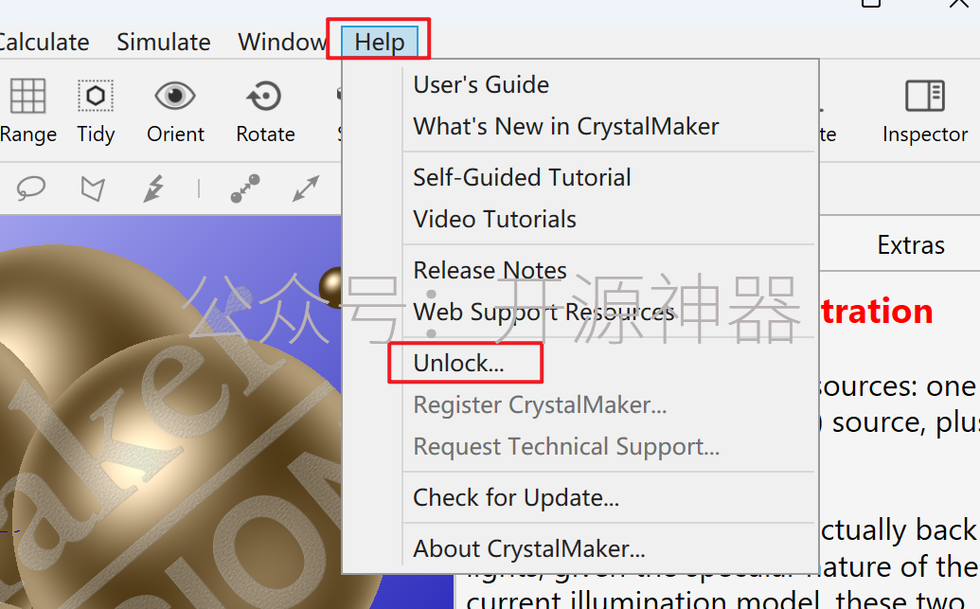
Task: Open User's Guide menu entry
Action: pyautogui.click(x=481, y=84)
